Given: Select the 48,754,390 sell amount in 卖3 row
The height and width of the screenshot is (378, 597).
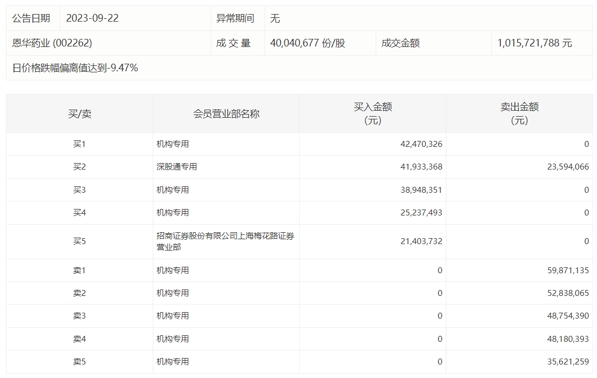Looking at the screenshot, I should pyautogui.click(x=567, y=316).
